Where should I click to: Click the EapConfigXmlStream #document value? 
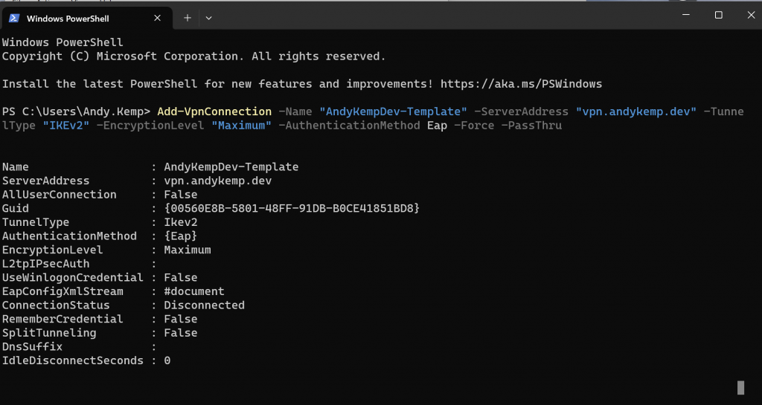pyautogui.click(x=194, y=291)
